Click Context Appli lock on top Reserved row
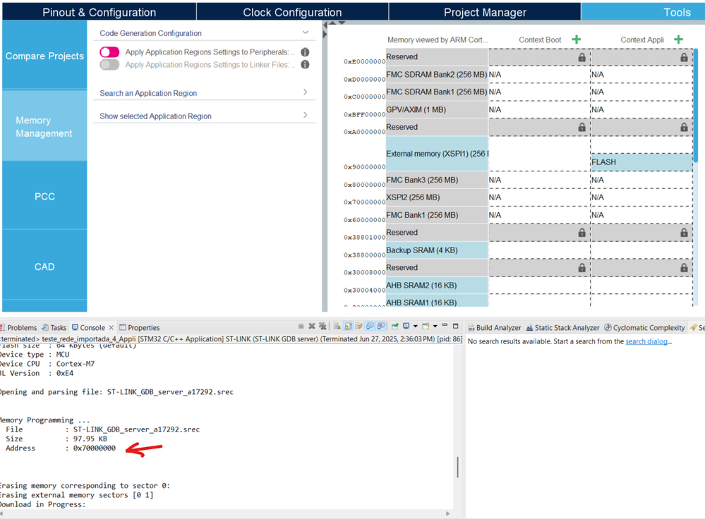This screenshot has width=705, height=519. [684, 57]
